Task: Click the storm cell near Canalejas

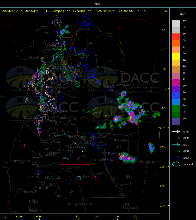Action: click(127, 158)
